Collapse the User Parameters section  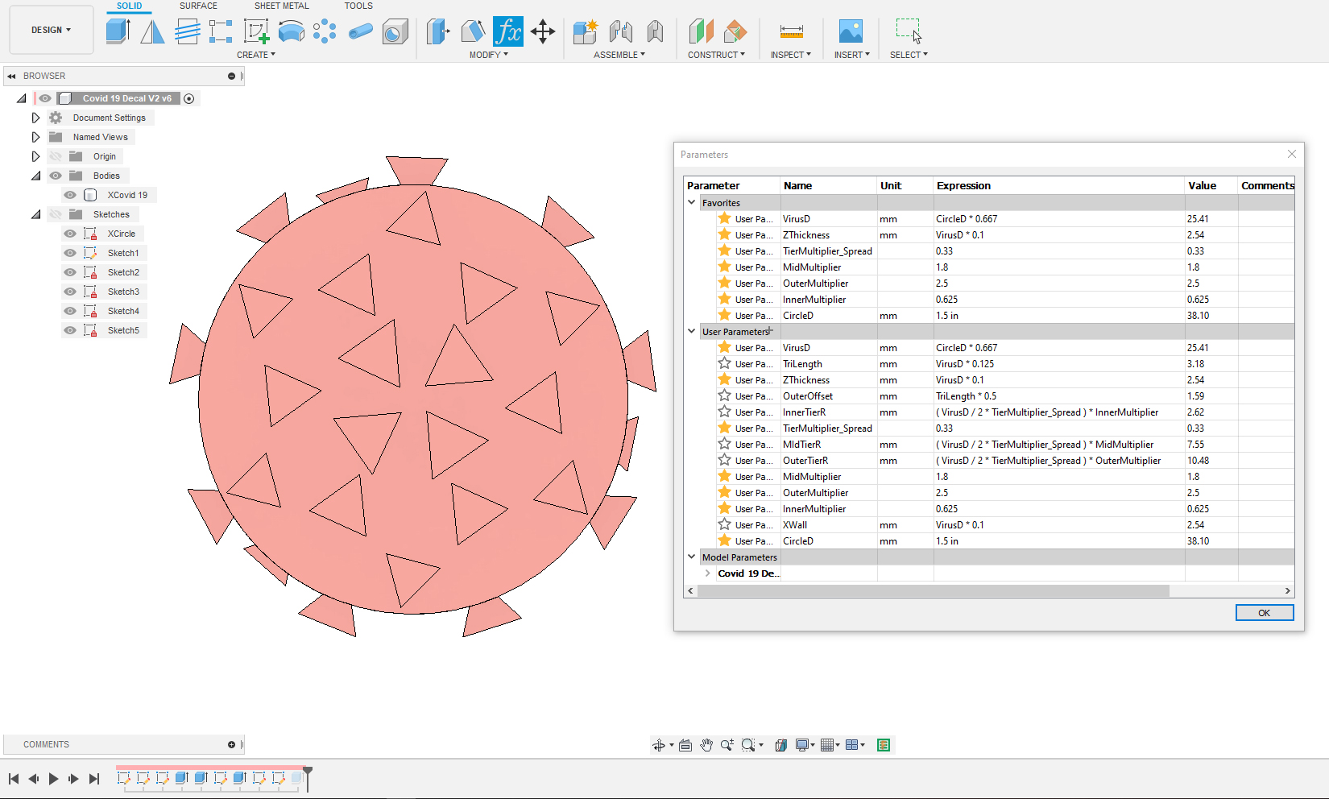click(x=691, y=331)
